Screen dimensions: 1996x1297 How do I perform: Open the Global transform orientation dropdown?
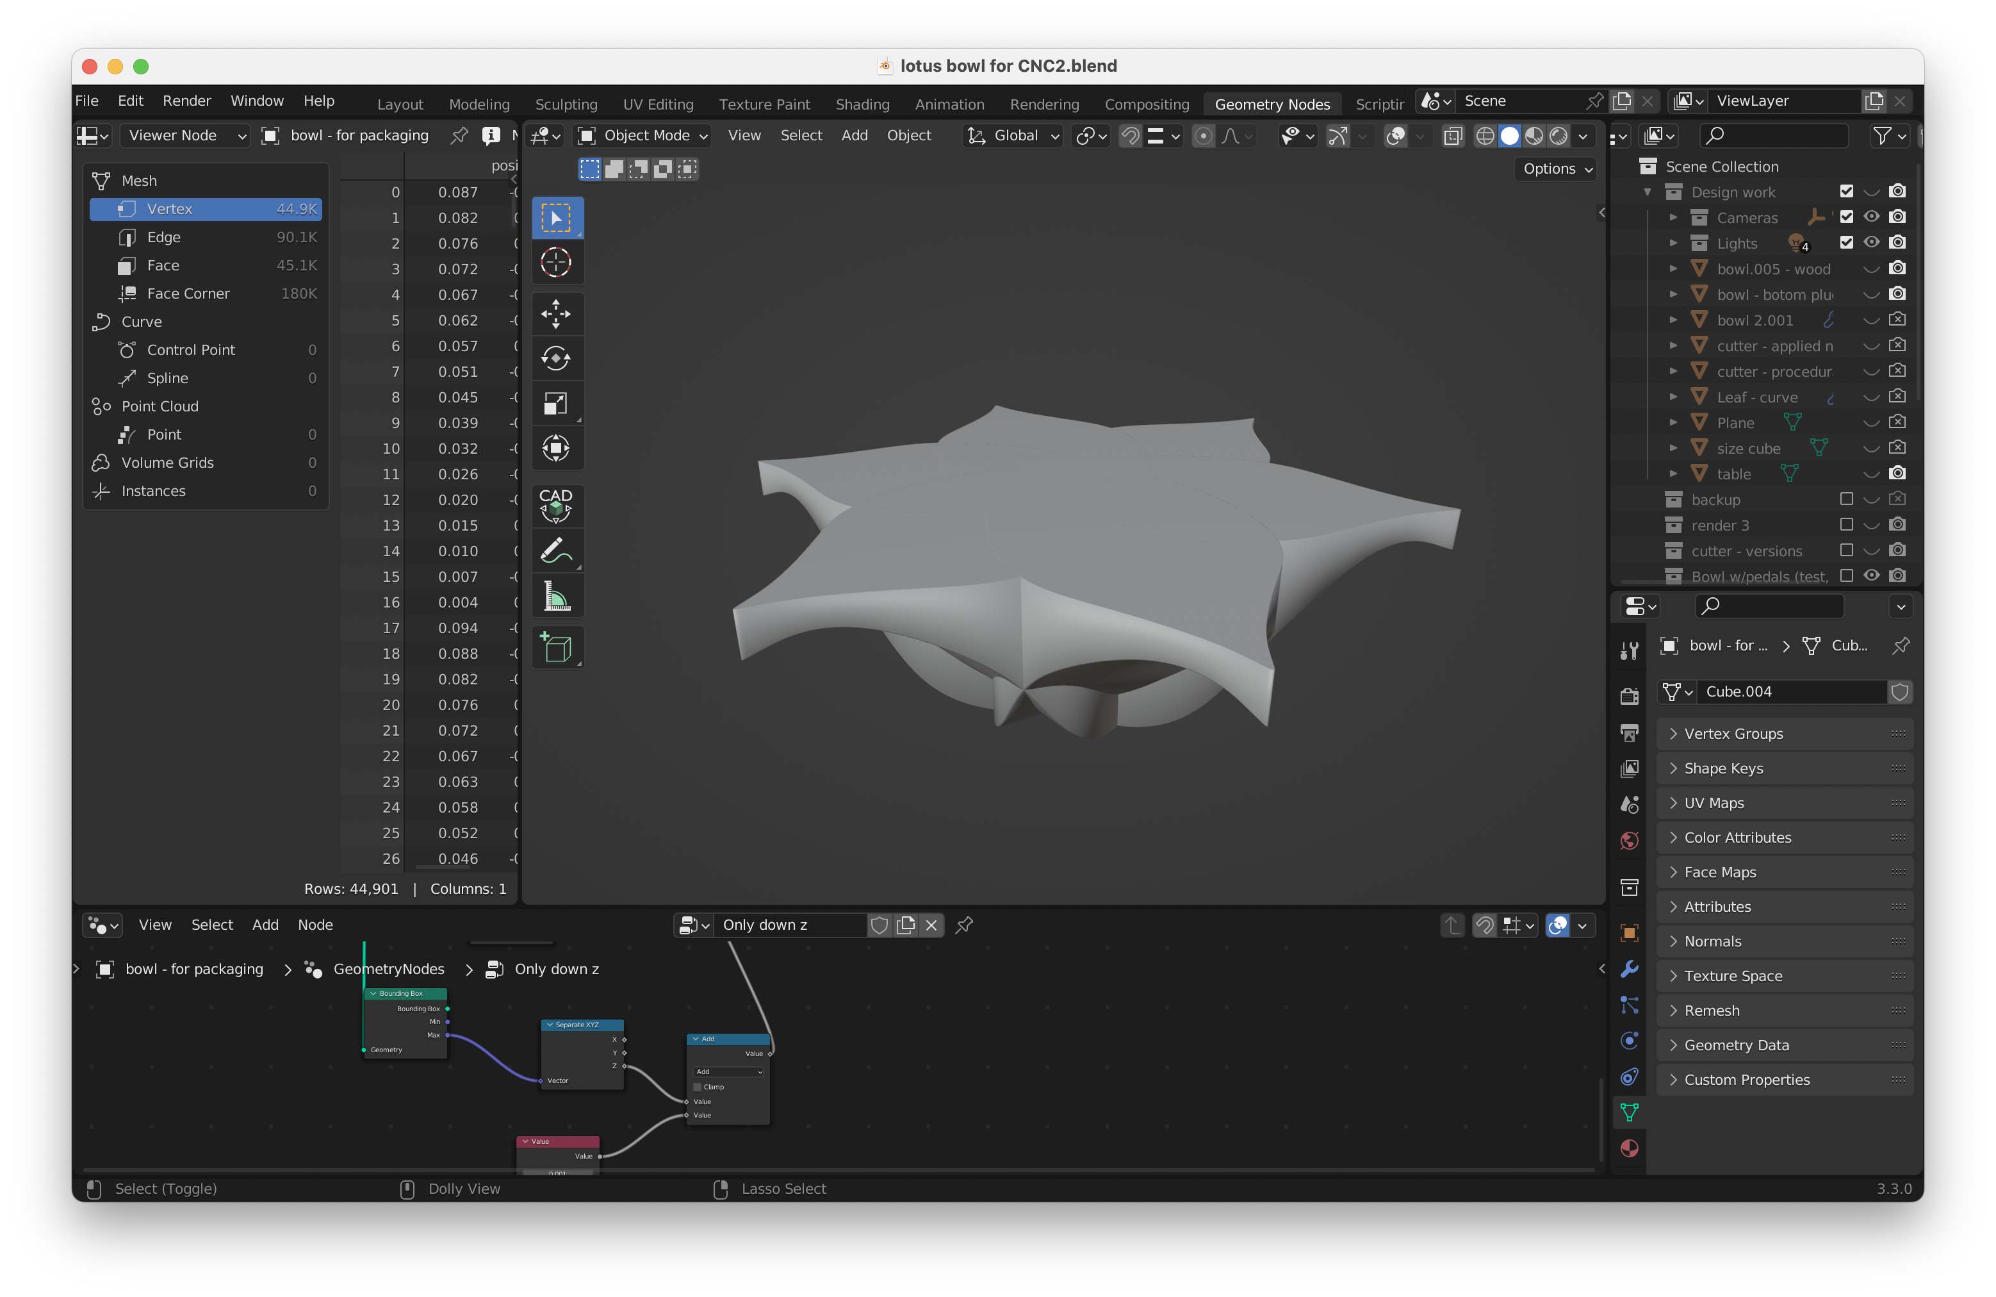(x=1013, y=135)
